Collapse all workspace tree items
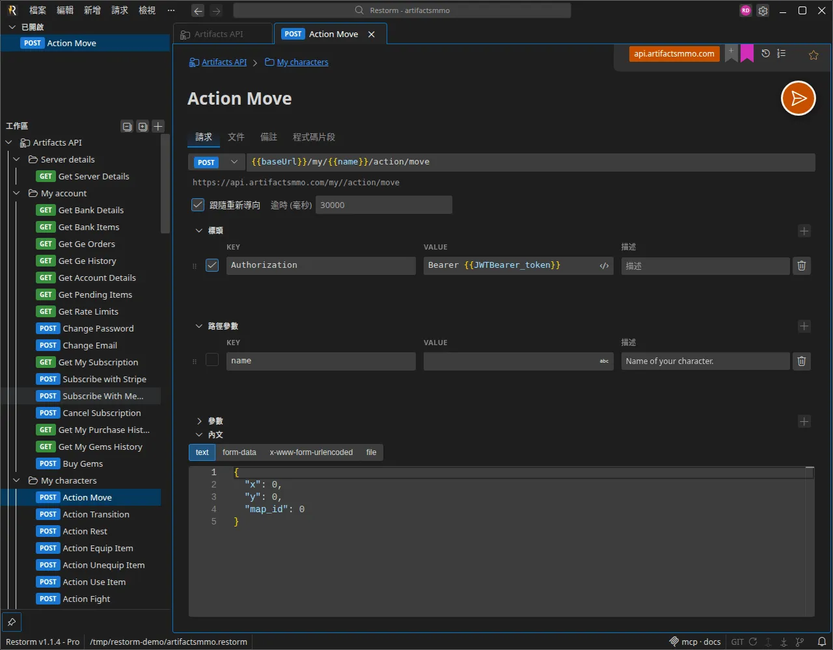This screenshot has width=833, height=650. pos(127,127)
